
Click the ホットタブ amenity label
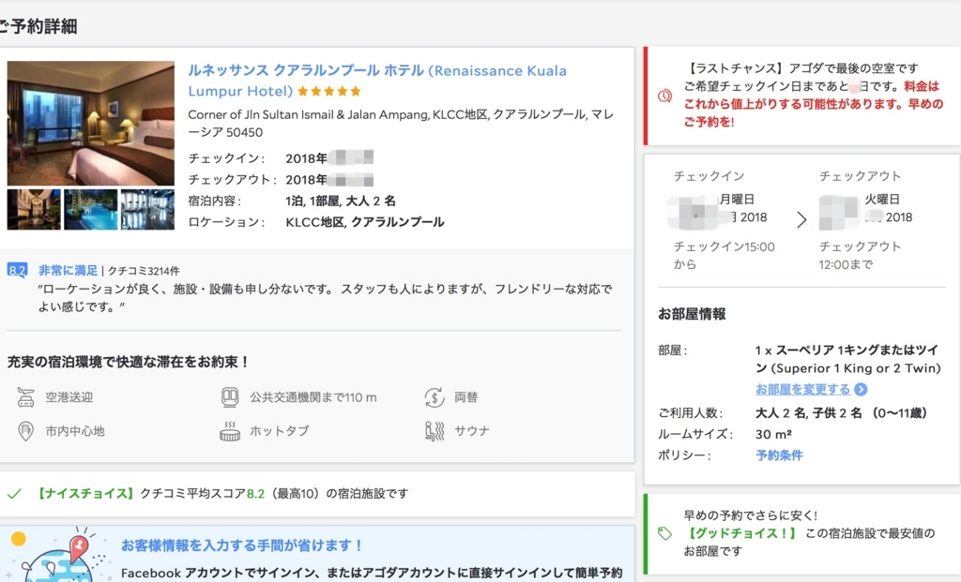pyautogui.click(x=280, y=431)
